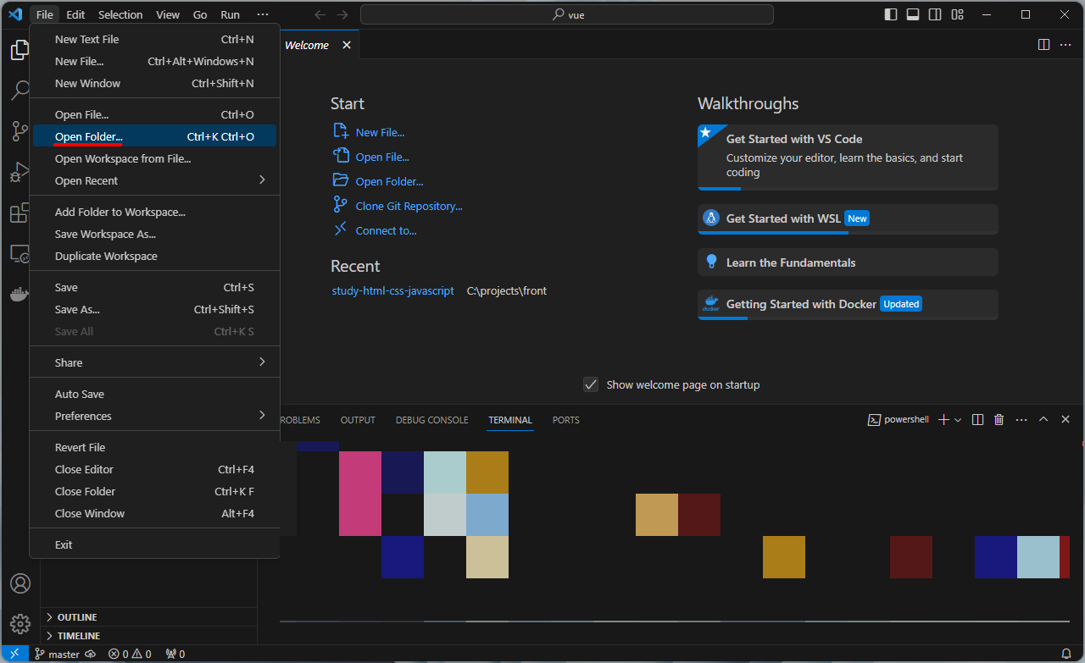Viewport: 1085px width, 663px height.
Task: Open the Get Started with VS Code walkthrough
Action: click(848, 157)
